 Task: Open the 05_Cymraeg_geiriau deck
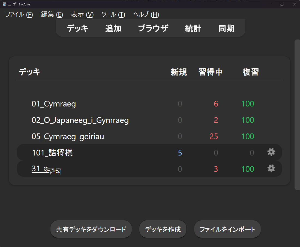pos(68,136)
